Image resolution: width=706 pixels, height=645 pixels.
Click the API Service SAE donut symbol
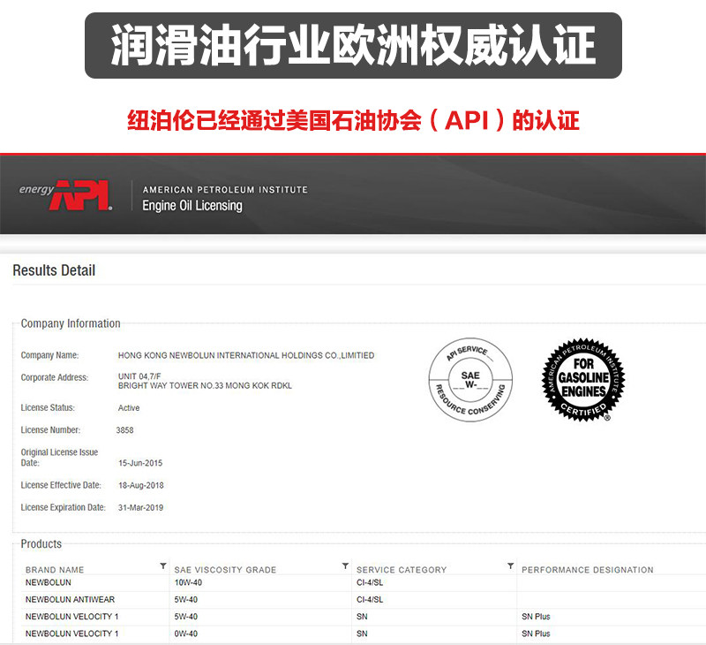click(470, 380)
